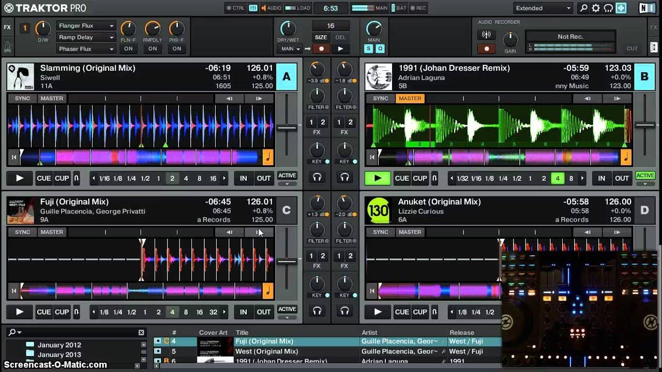Click CUE on Deck A
The image size is (662, 372).
point(44,178)
